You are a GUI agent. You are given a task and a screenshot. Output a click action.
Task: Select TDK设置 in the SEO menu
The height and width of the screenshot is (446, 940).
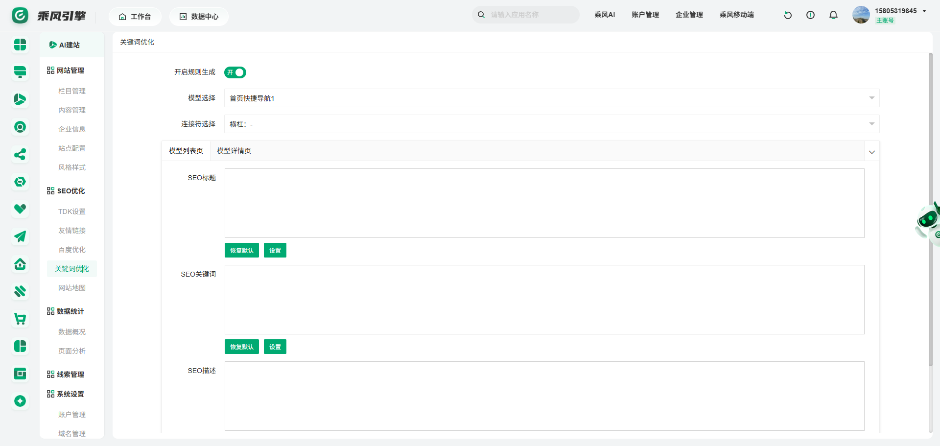coord(72,211)
